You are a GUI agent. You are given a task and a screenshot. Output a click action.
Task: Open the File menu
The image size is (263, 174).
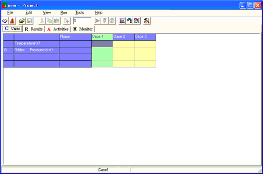(x=10, y=13)
